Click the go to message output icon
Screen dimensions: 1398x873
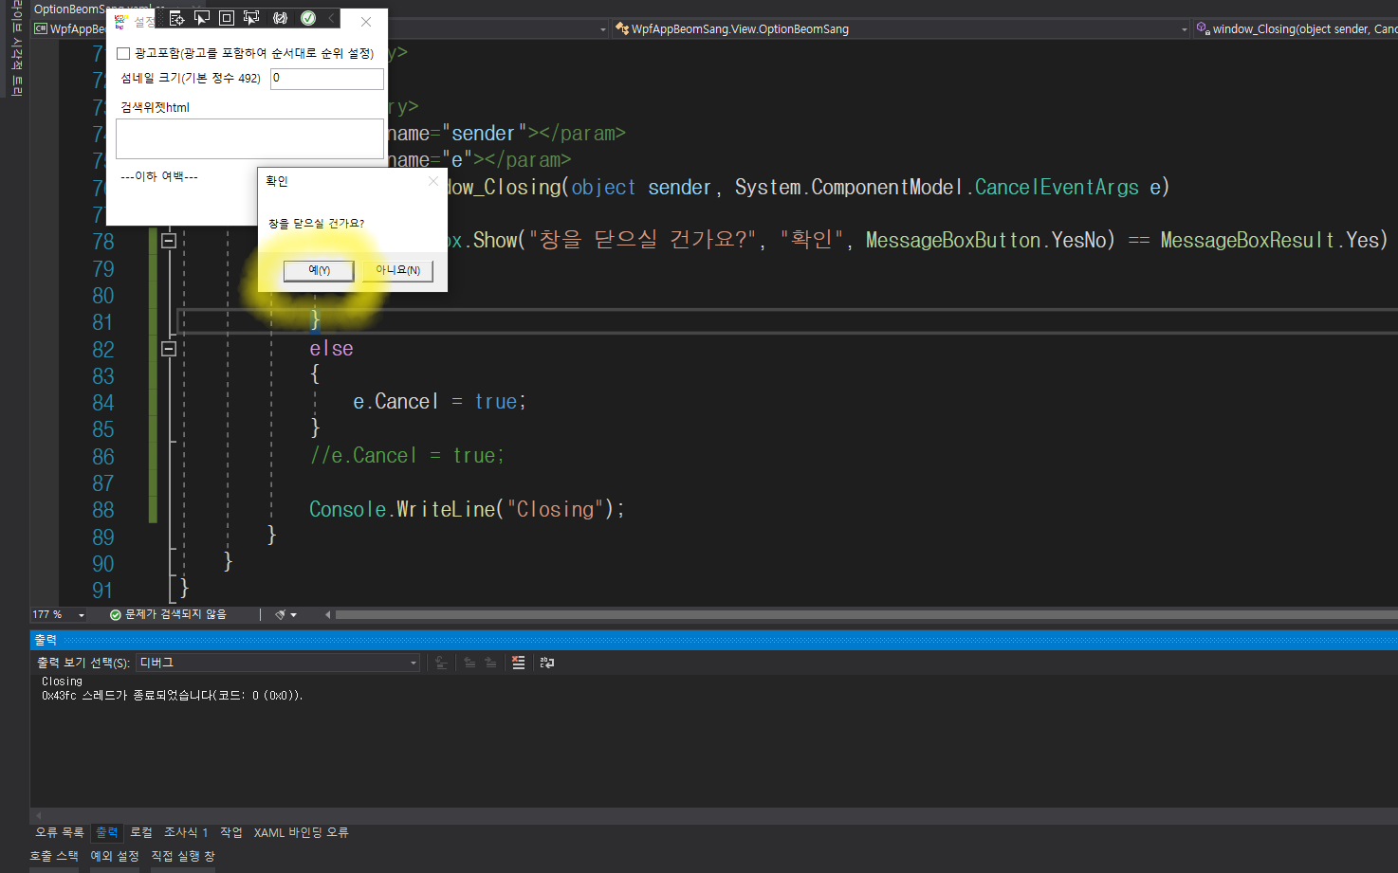coord(441,663)
